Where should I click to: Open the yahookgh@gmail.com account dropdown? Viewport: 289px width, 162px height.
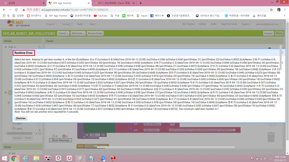268,24
